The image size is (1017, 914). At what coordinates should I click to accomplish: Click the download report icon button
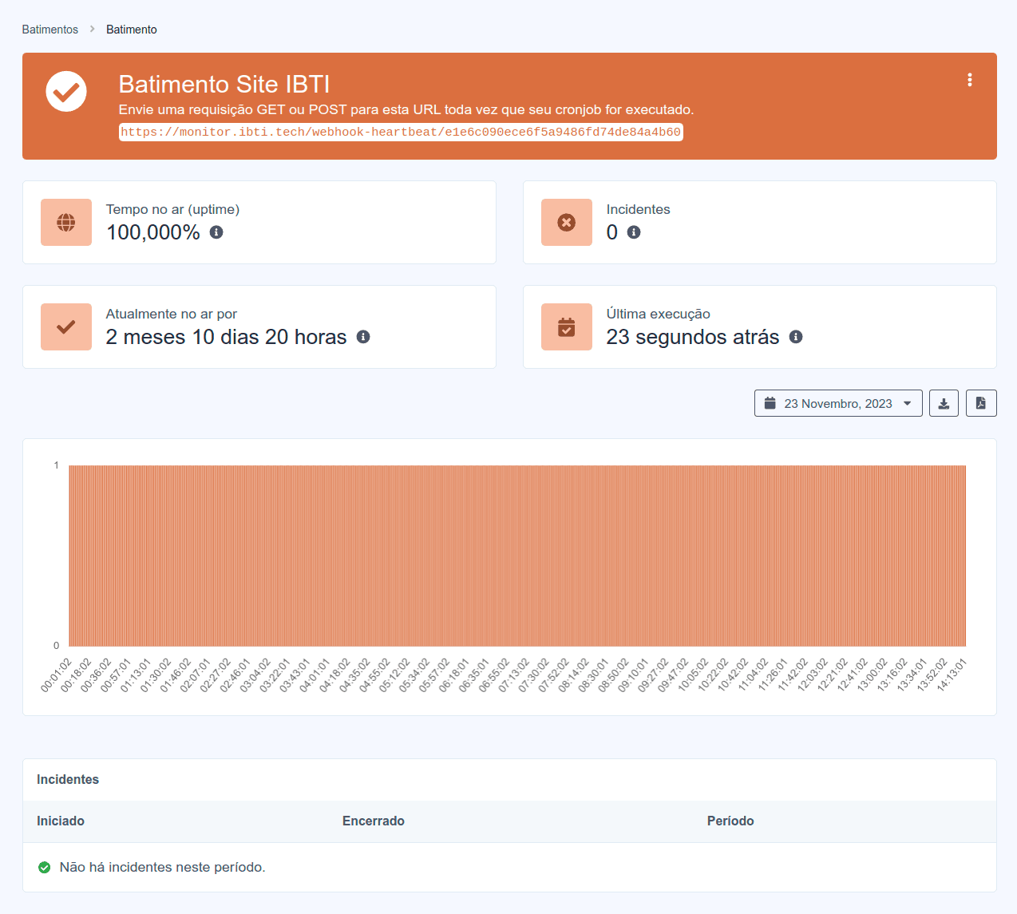pyautogui.click(x=944, y=403)
